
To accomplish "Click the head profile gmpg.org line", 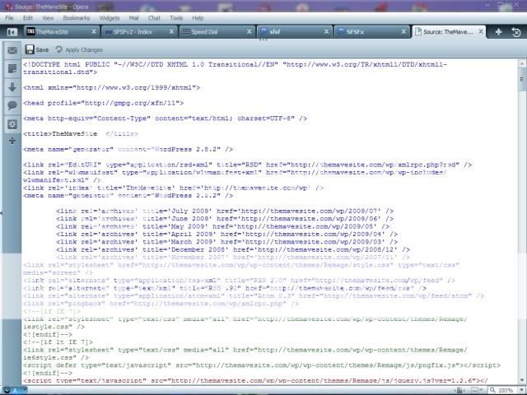I will click(104, 103).
